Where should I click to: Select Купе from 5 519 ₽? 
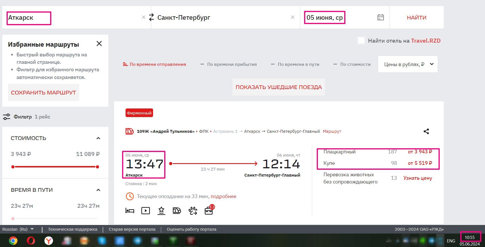378,163
